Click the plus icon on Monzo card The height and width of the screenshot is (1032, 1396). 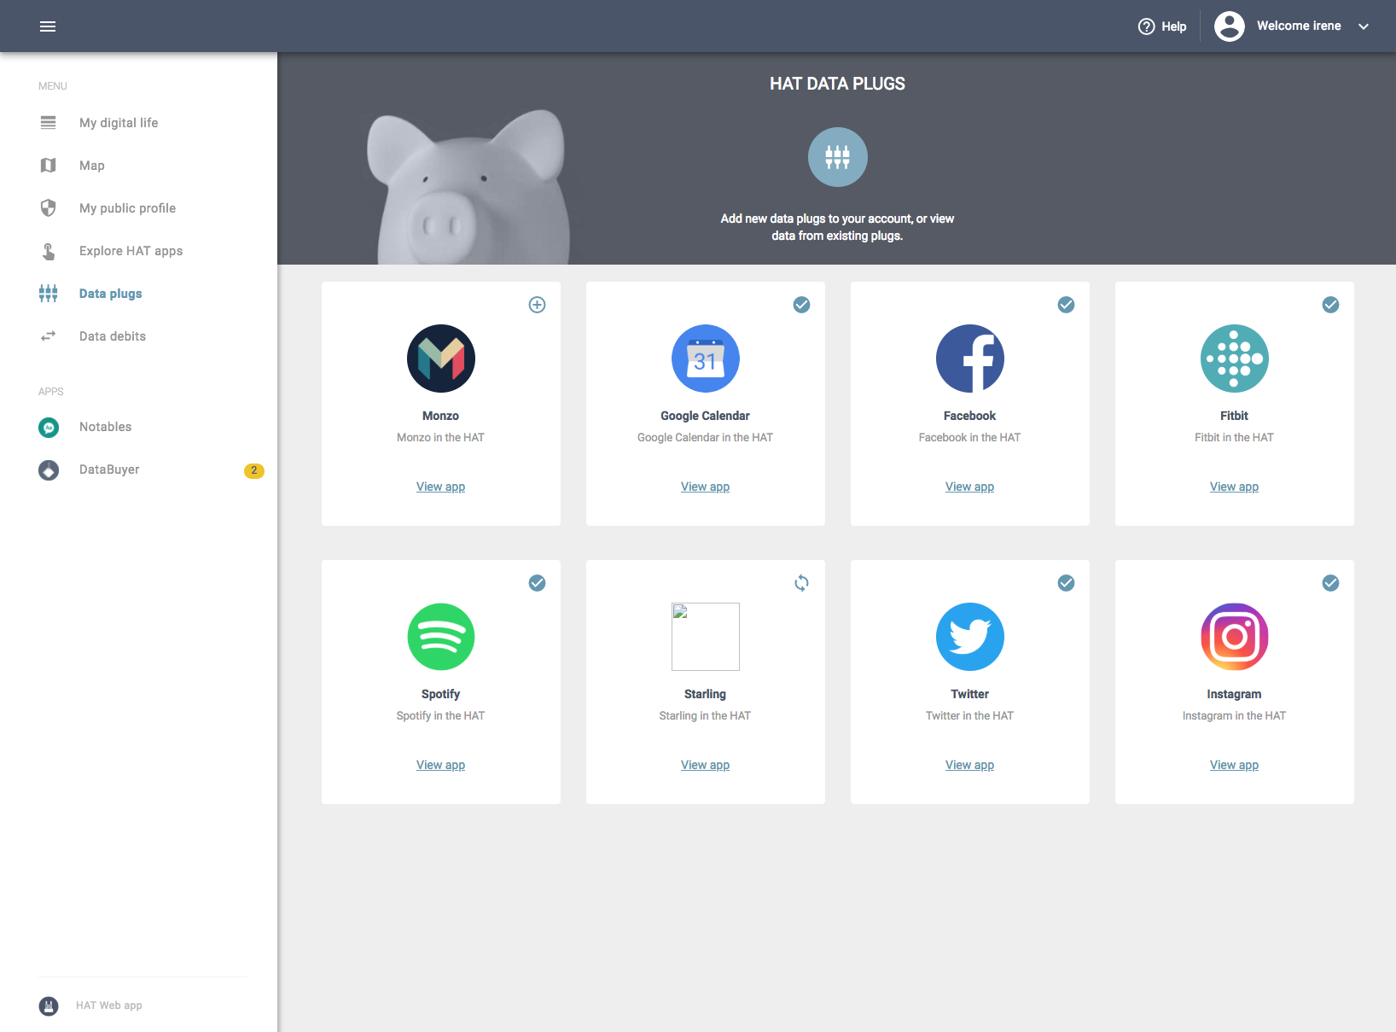(x=538, y=305)
